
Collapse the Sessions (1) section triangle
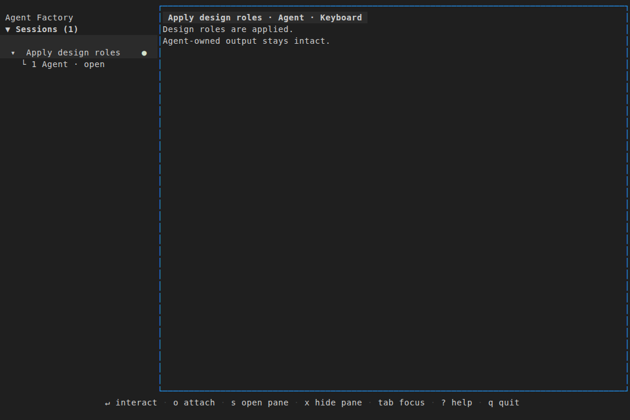tap(8, 29)
